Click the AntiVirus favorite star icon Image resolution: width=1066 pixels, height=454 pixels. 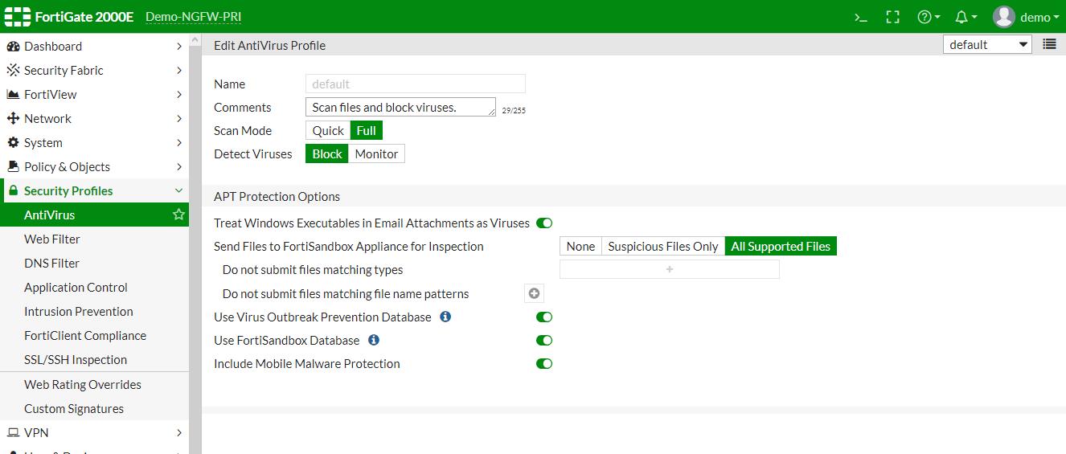pyautogui.click(x=178, y=215)
